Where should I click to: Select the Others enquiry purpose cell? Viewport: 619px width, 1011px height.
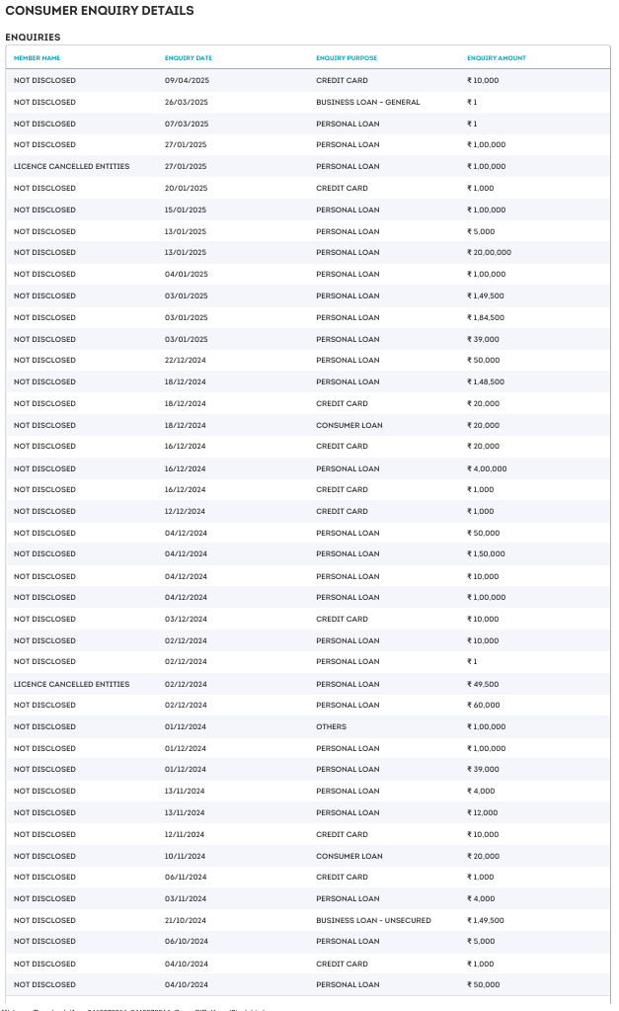[x=331, y=726]
